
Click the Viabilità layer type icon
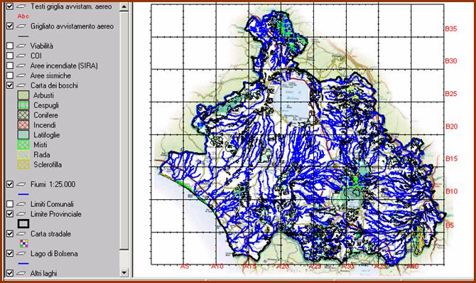tap(21, 46)
